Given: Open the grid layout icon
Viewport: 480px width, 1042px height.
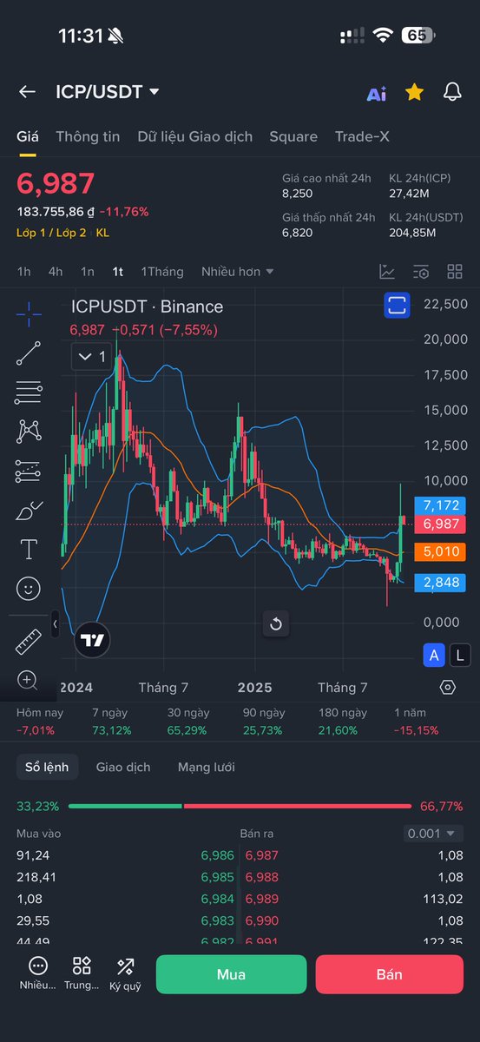Looking at the screenshot, I should (x=455, y=272).
